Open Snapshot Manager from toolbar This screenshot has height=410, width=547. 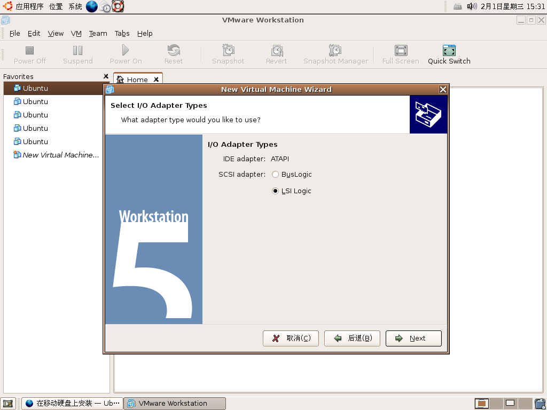(x=335, y=55)
